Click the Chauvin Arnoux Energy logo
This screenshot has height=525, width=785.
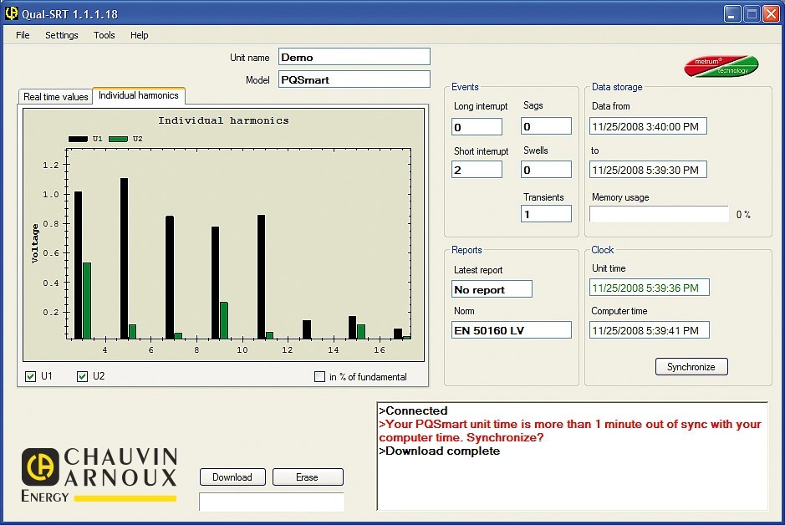pos(99,475)
